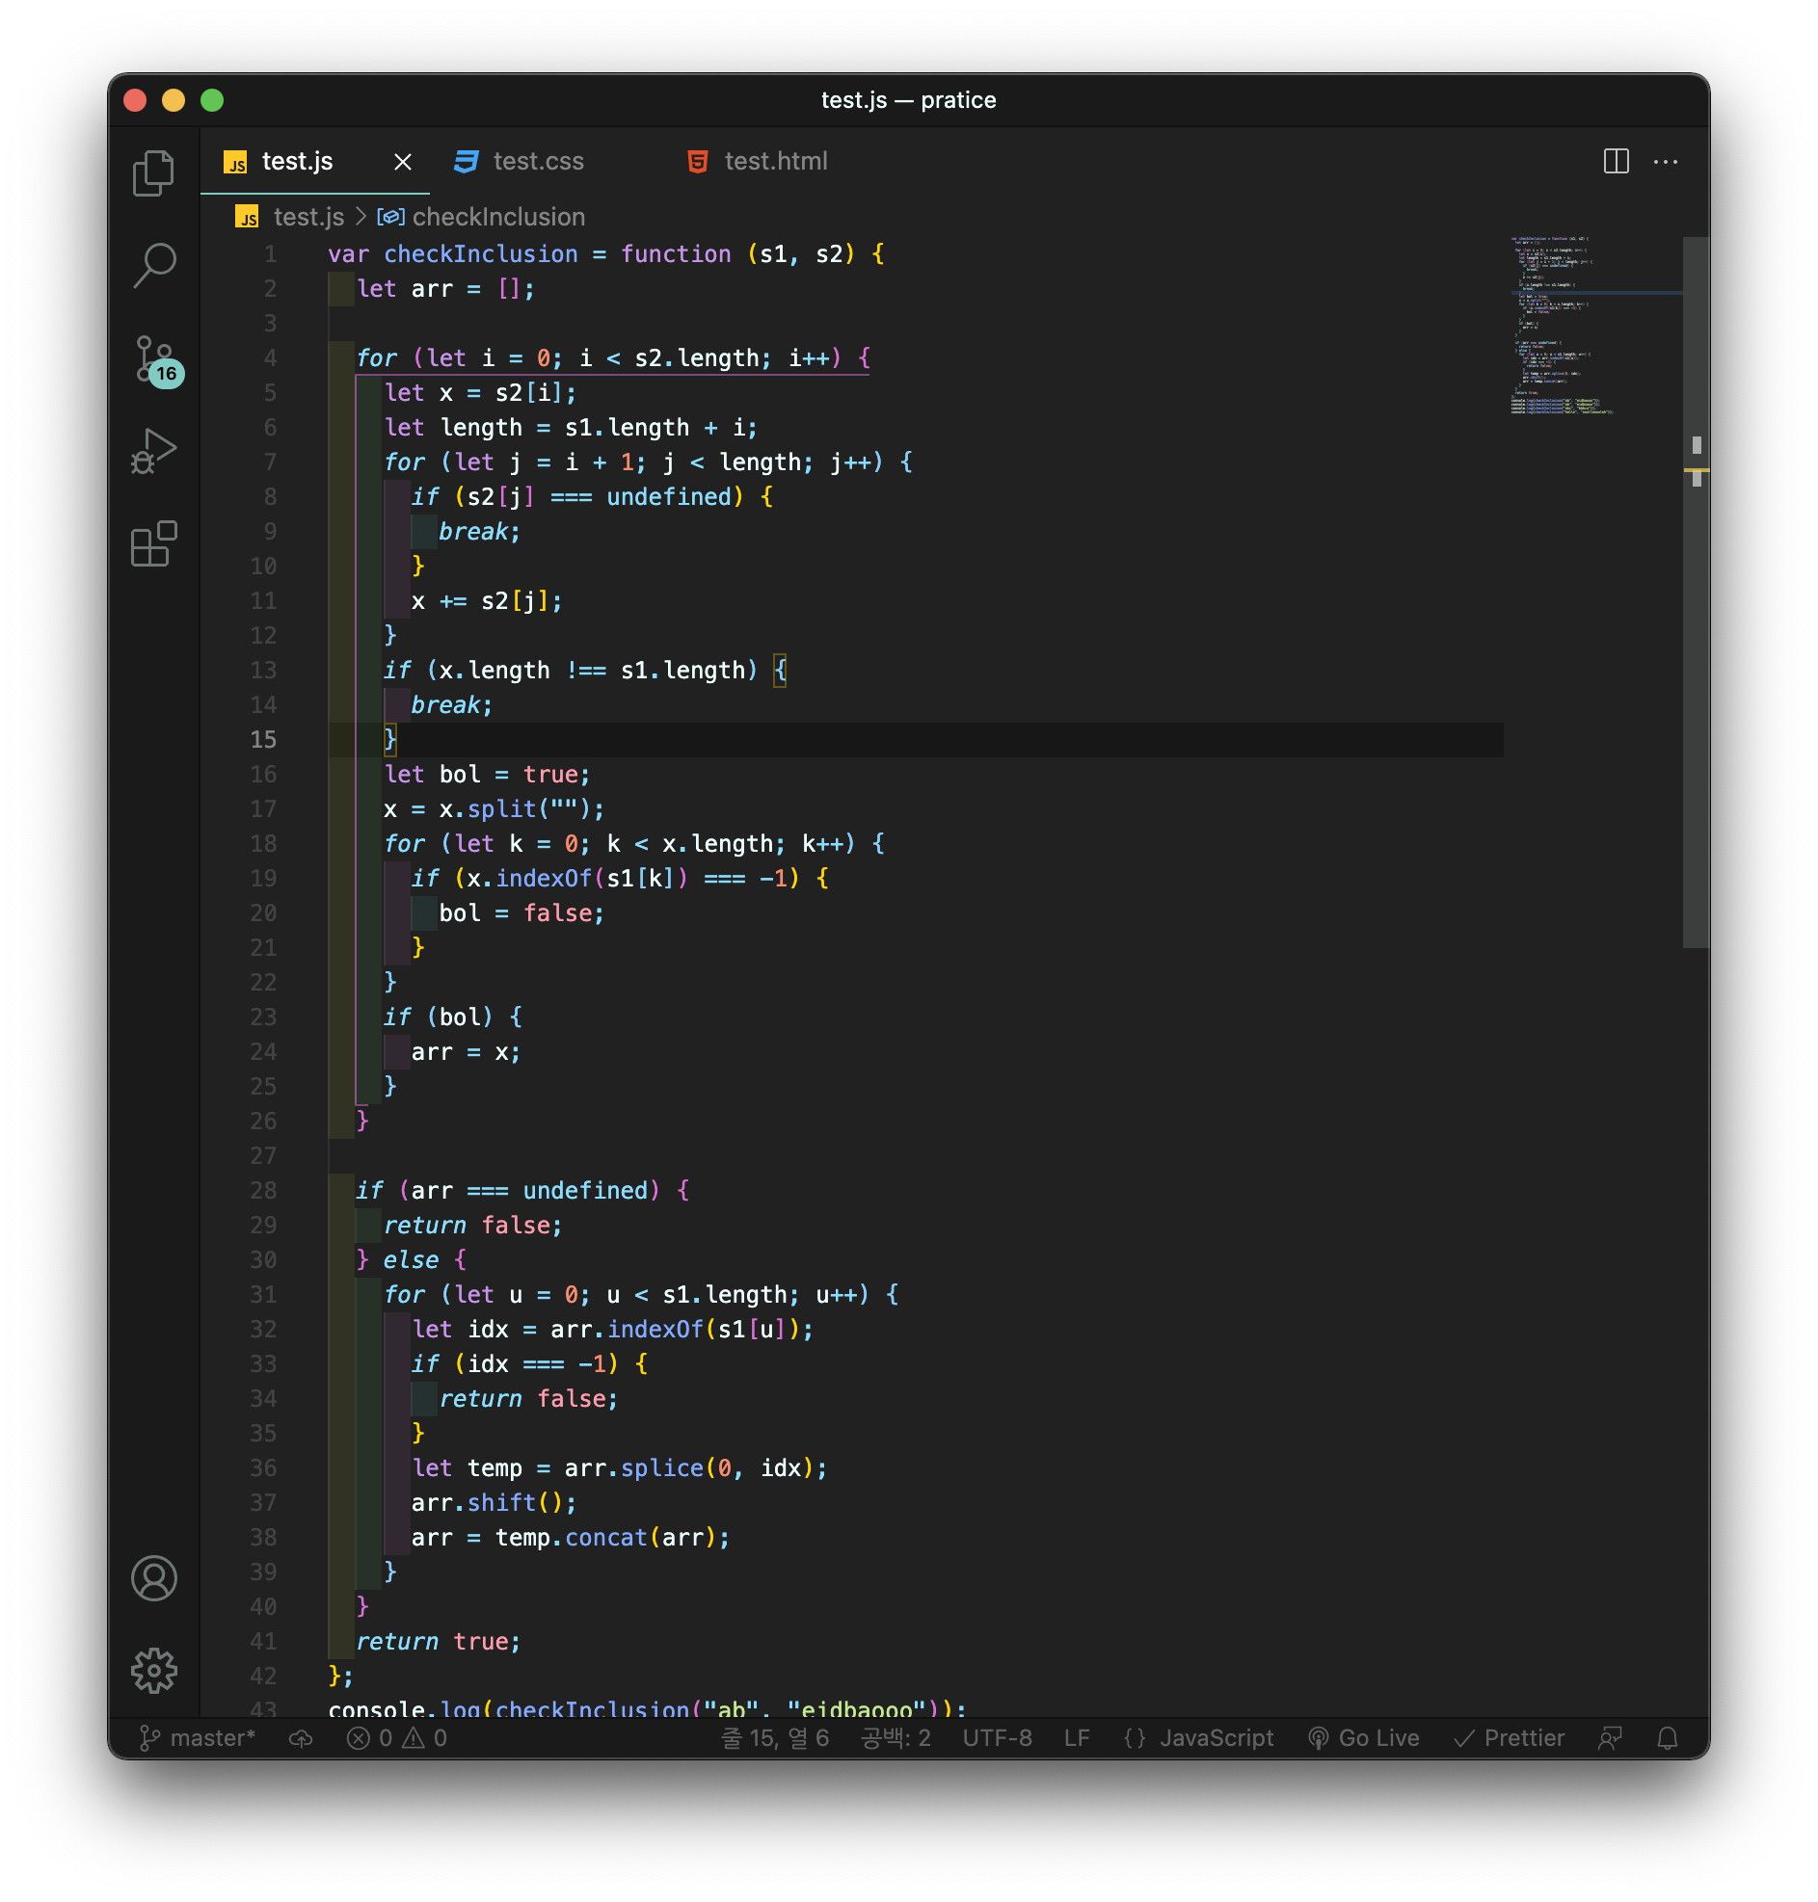Open the Explorer view in activity bar
This screenshot has height=1902, width=1818.
coord(153,172)
